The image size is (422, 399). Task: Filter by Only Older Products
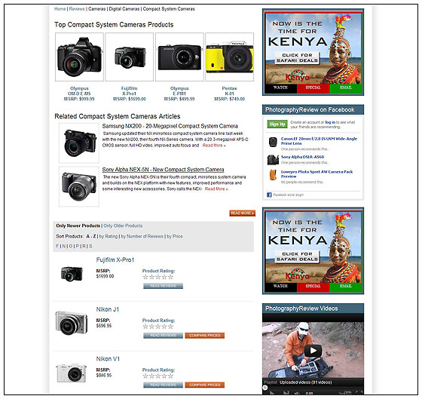click(x=123, y=226)
